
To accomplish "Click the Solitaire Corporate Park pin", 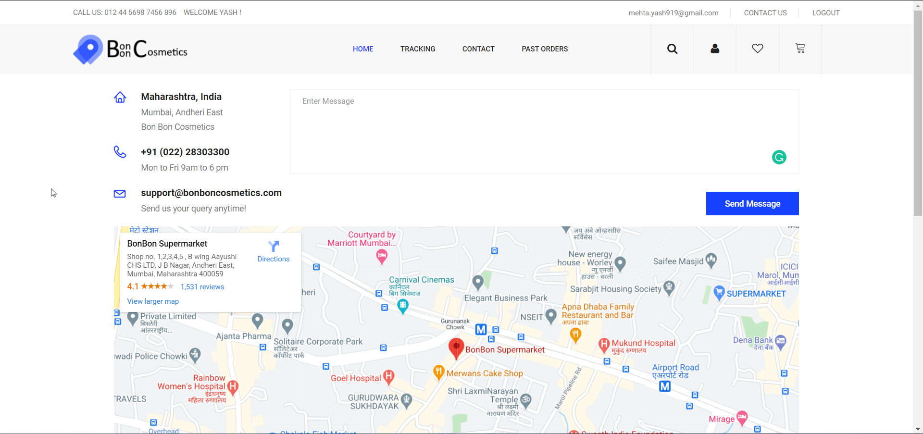I will tap(287, 326).
